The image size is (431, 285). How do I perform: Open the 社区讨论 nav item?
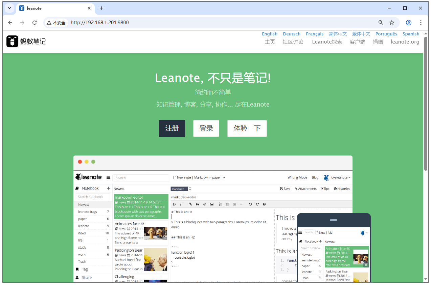coord(293,42)
